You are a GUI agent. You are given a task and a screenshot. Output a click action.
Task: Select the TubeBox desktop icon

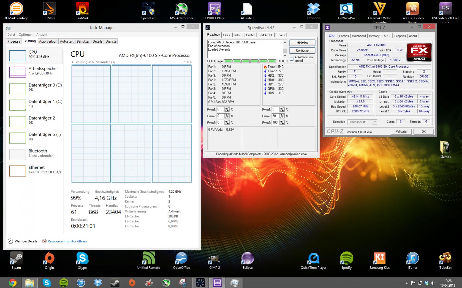click(445, 261)
